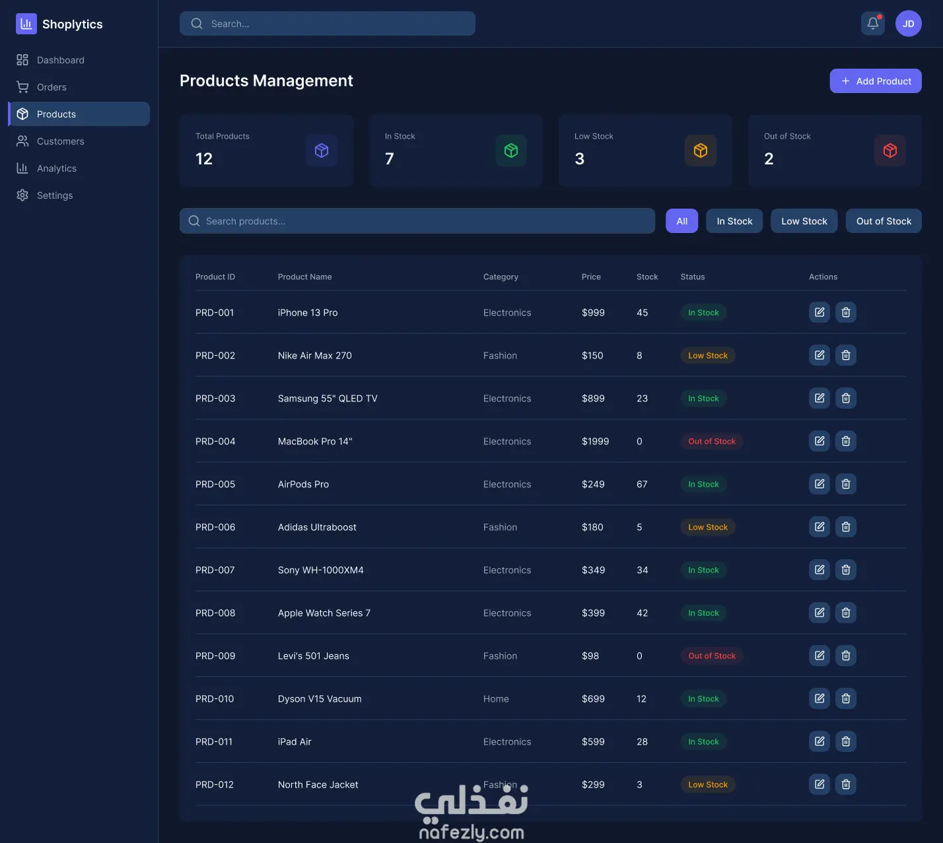Edit the iPad Air product
The width and height of the screenshot is (943, 843).
click(820, 741)
